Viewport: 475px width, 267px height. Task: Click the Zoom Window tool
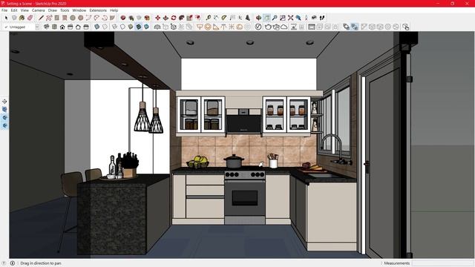pyautogui.click(x=282, y=18)
